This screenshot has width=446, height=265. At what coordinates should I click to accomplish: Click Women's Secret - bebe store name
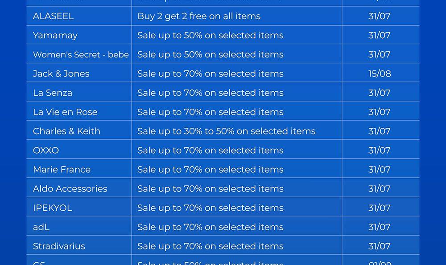point(81,54)
